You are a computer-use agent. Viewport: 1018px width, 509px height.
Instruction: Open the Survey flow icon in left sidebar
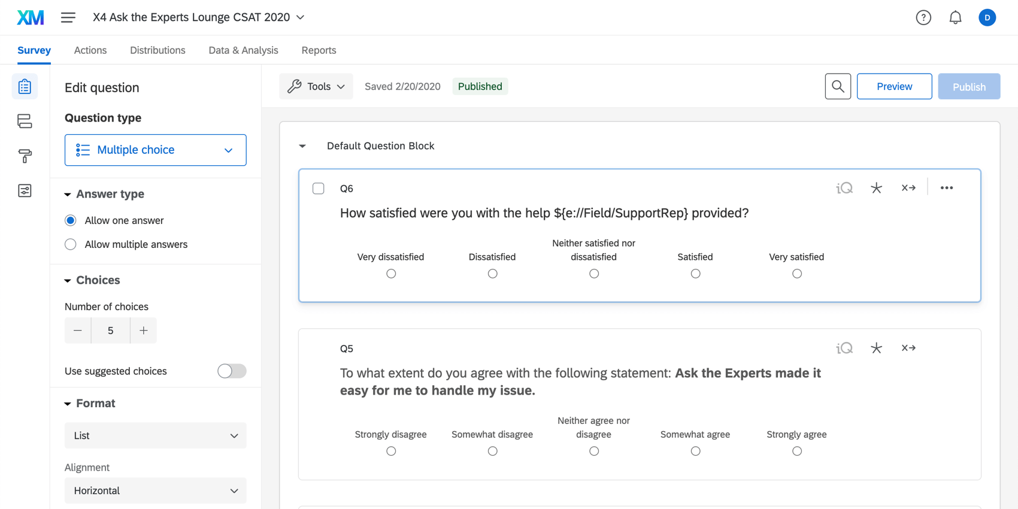pos(25,121)
